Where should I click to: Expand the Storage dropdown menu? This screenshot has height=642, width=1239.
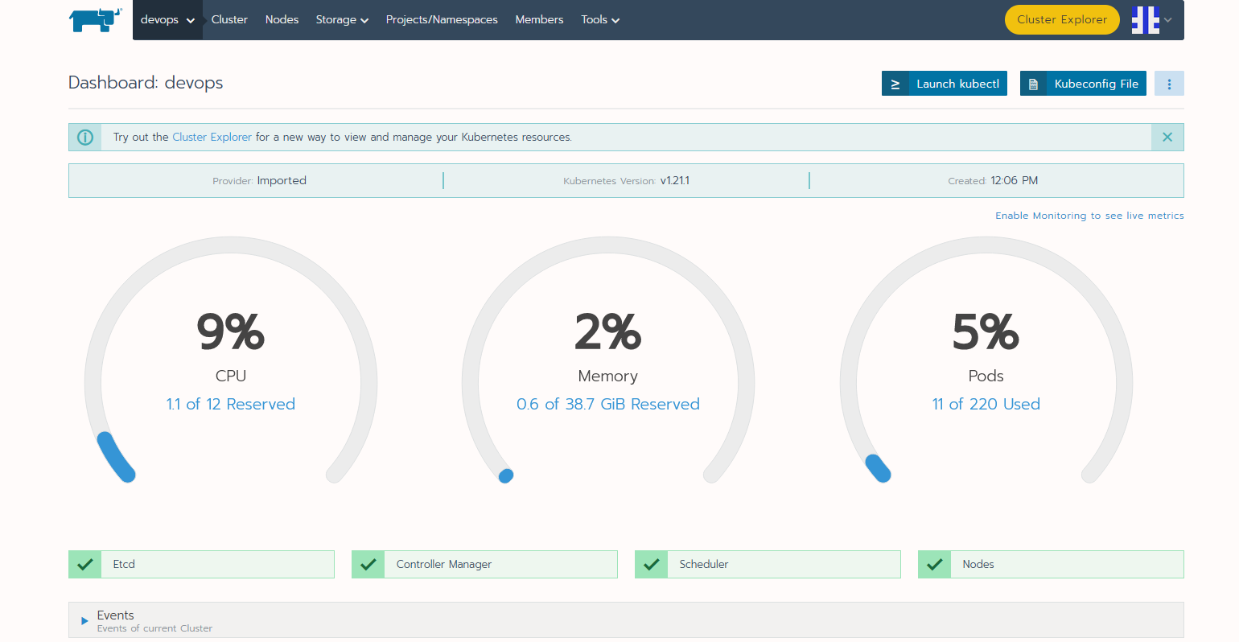[x=342, y=19]
